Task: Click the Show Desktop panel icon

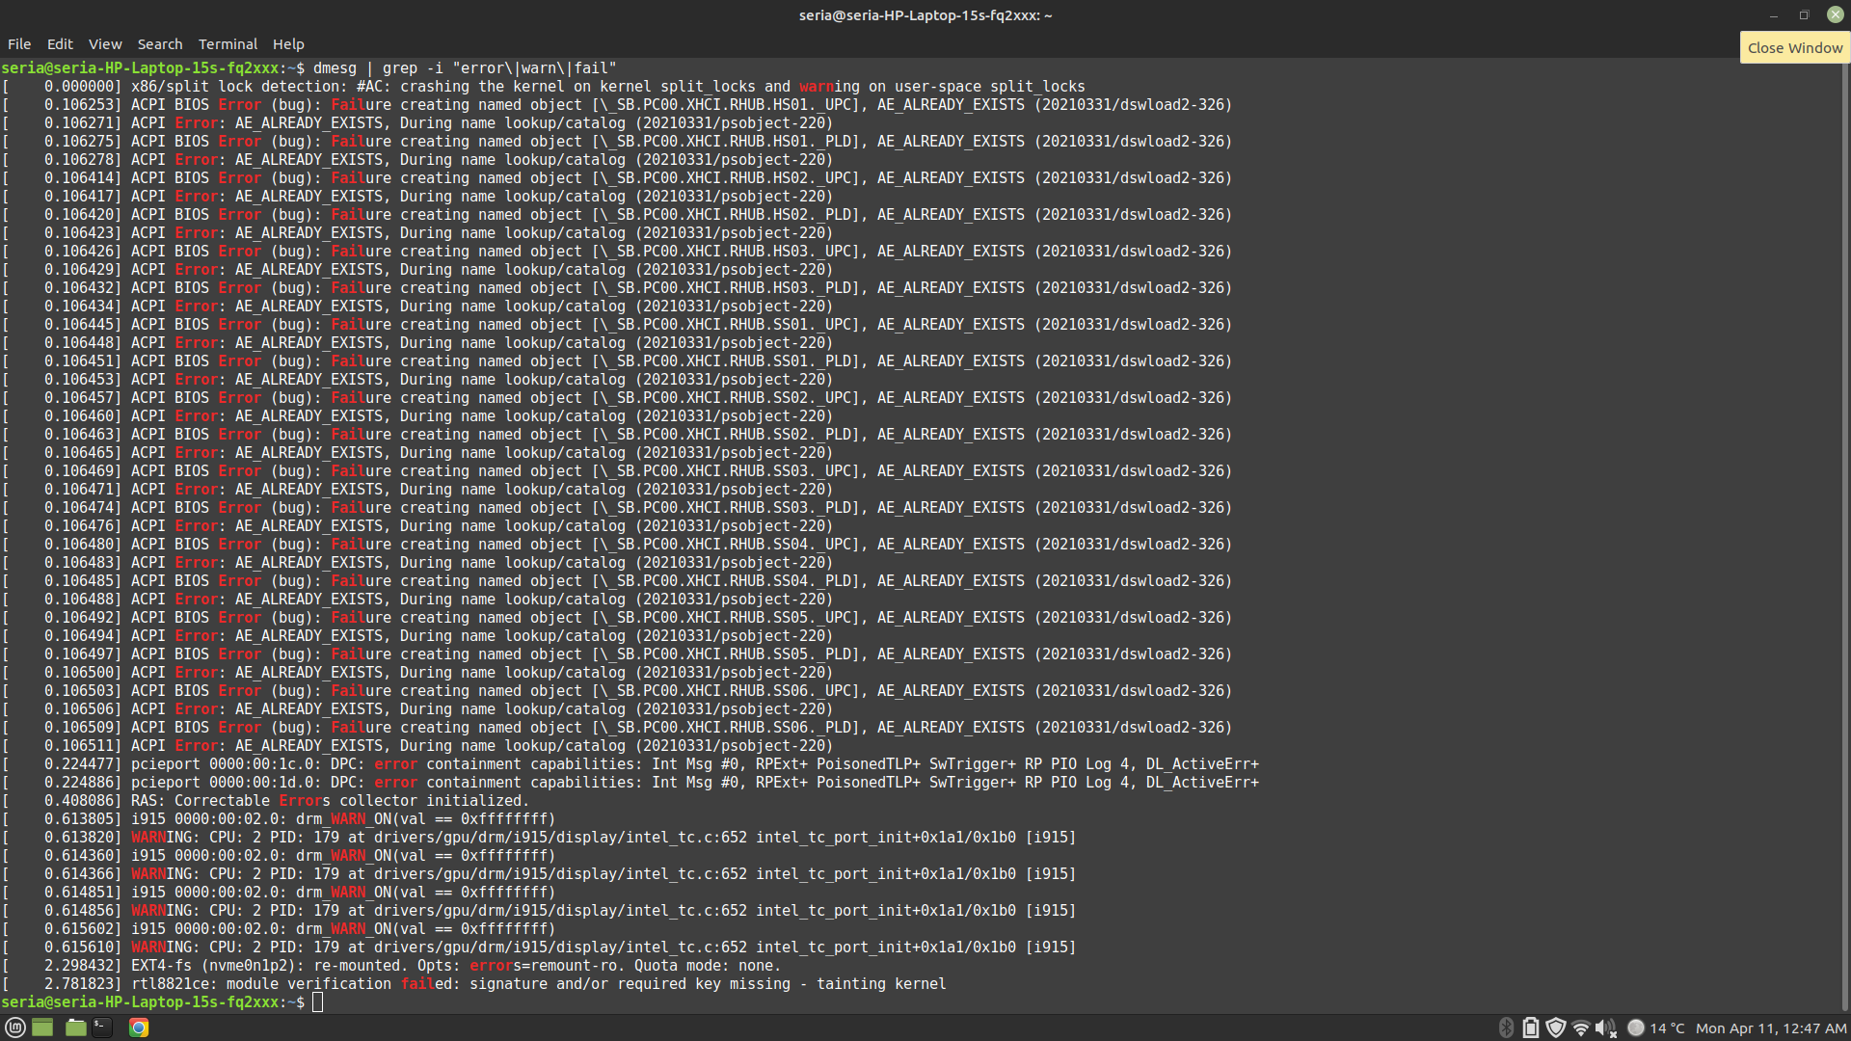Action: 42,1028
